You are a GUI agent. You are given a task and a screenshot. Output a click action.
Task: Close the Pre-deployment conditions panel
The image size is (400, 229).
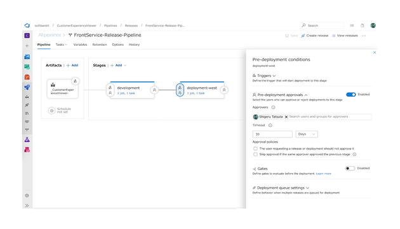pyautogui.click(x=375, y=52)
